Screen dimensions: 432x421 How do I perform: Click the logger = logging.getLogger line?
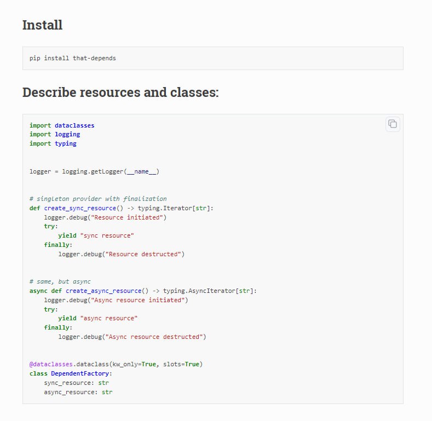tap(94, 171)
